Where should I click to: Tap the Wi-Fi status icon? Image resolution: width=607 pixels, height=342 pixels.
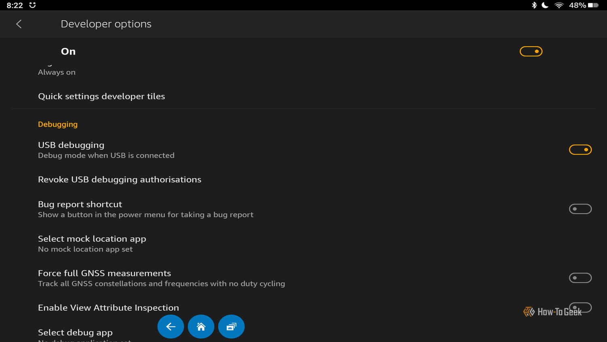coord(559,5)
